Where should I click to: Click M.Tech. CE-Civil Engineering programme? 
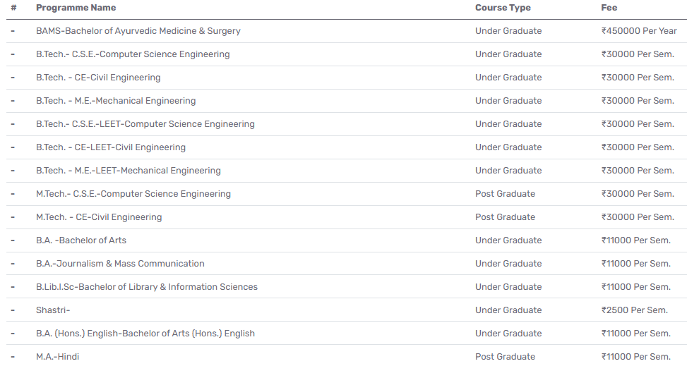(99, 217)
